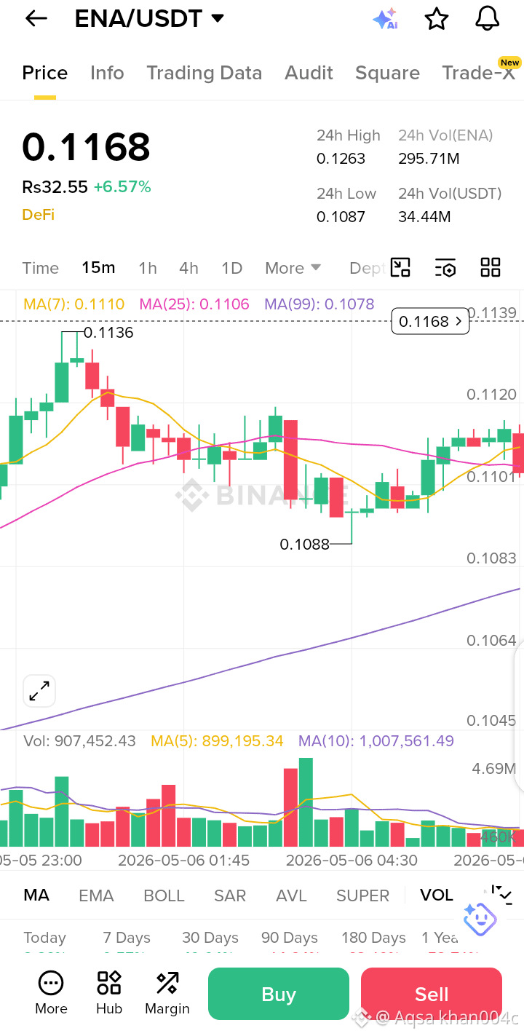Open the Square tab
Screen dimensions: 524x1036
(x=387, y=73)
